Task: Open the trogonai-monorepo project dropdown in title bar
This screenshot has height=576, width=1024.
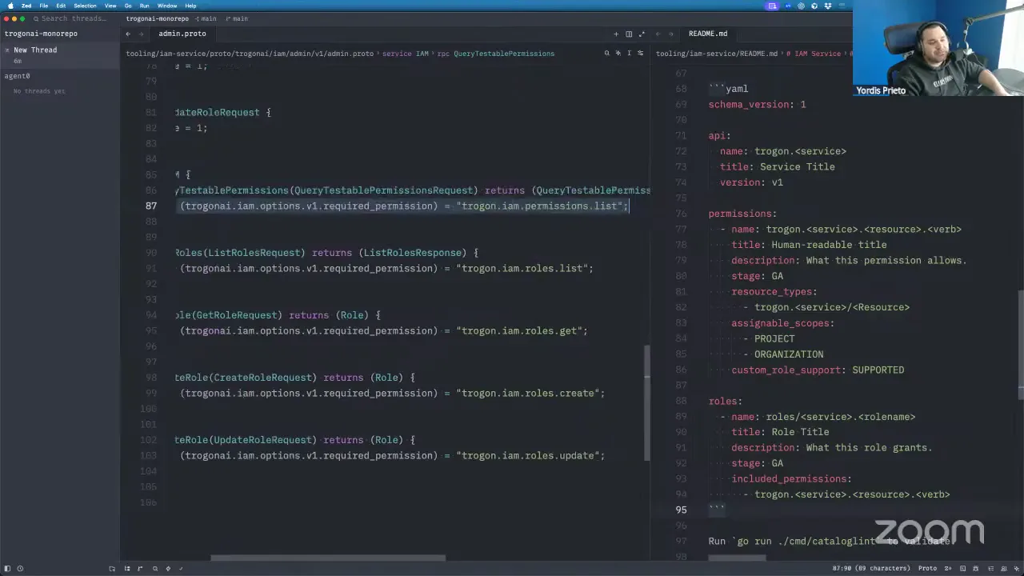Action: pyautogui.click(x=158, y=18)
